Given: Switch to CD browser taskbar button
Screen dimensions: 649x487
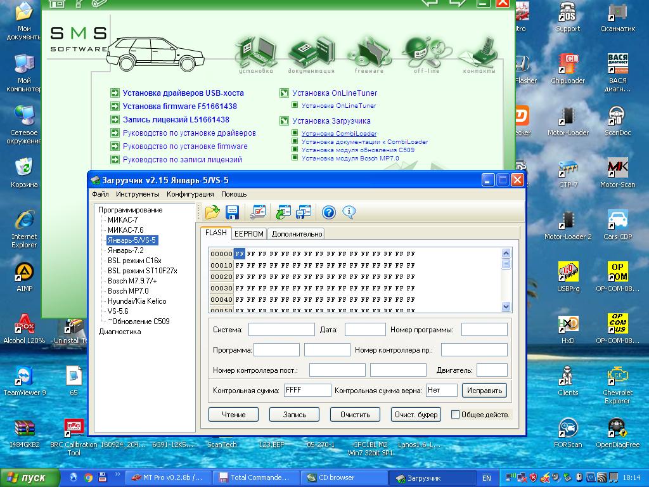Looking at the screenshot, I should click(343, 478).
